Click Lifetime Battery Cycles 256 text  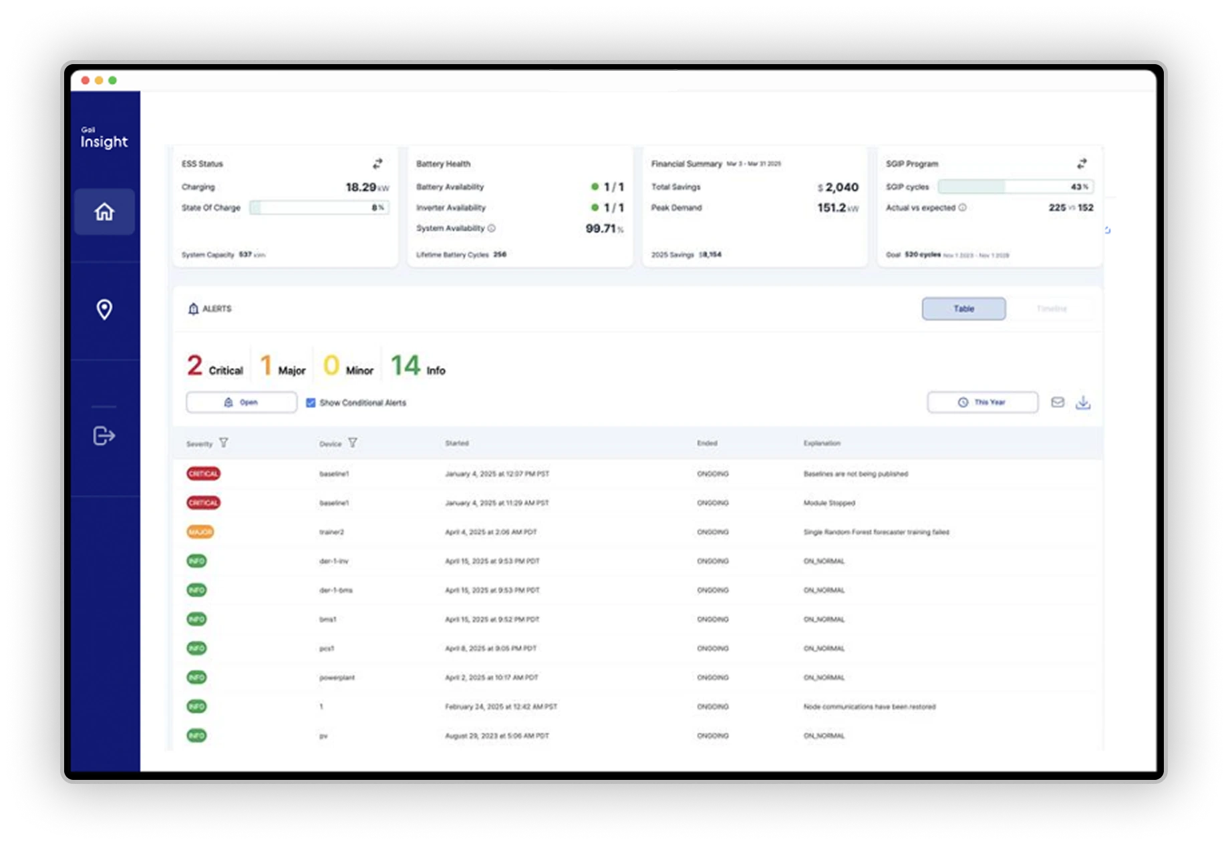tap(461, 254)
